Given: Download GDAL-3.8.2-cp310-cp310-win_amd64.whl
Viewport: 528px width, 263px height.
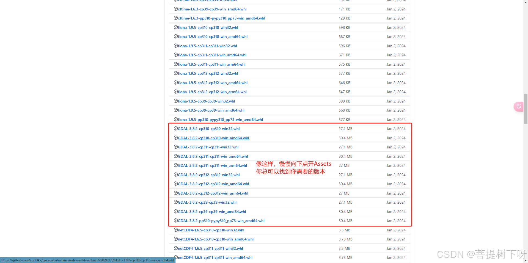Looking at the screenshot, I should pos(213,138).
